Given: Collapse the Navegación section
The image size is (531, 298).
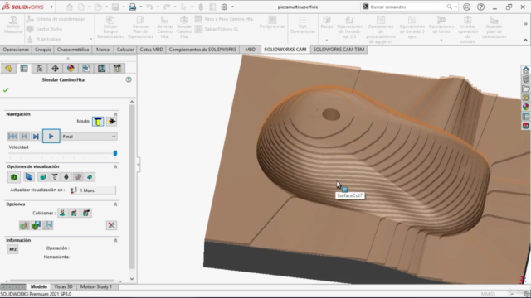Looking at the screenshot, I should coord(115,114).
